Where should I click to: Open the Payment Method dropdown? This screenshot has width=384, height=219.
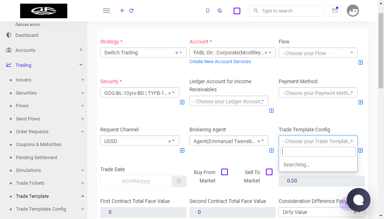click(318, 92)
